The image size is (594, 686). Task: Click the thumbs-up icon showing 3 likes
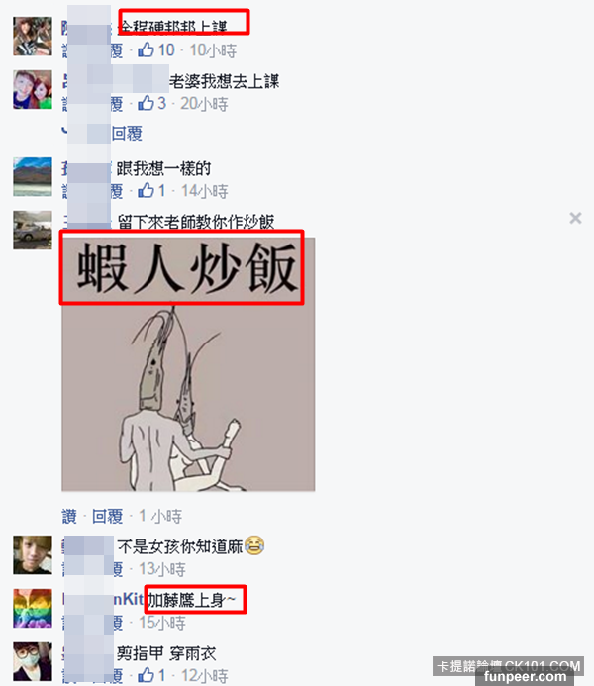(147, 103)
